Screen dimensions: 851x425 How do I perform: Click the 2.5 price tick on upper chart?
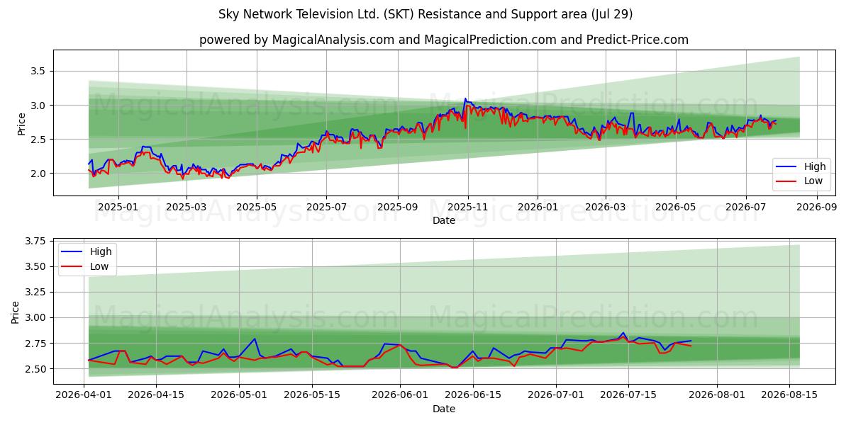pos(38,139)
